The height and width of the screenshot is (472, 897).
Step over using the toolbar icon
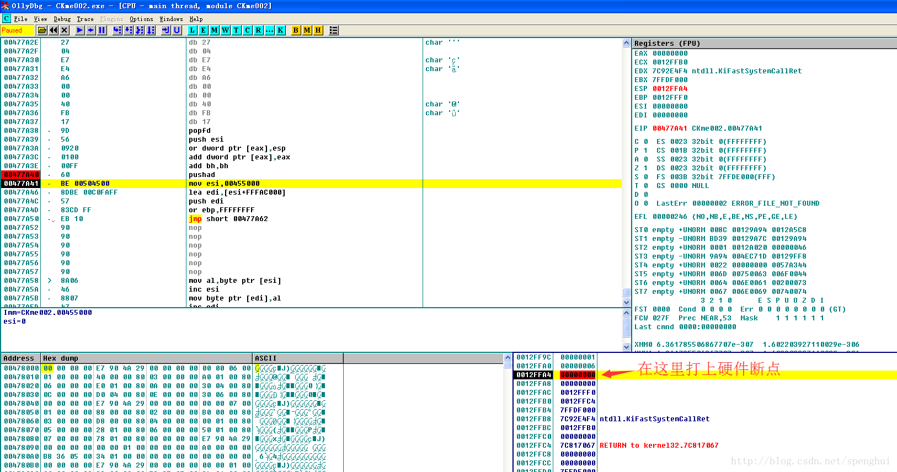tap(129, 30)
